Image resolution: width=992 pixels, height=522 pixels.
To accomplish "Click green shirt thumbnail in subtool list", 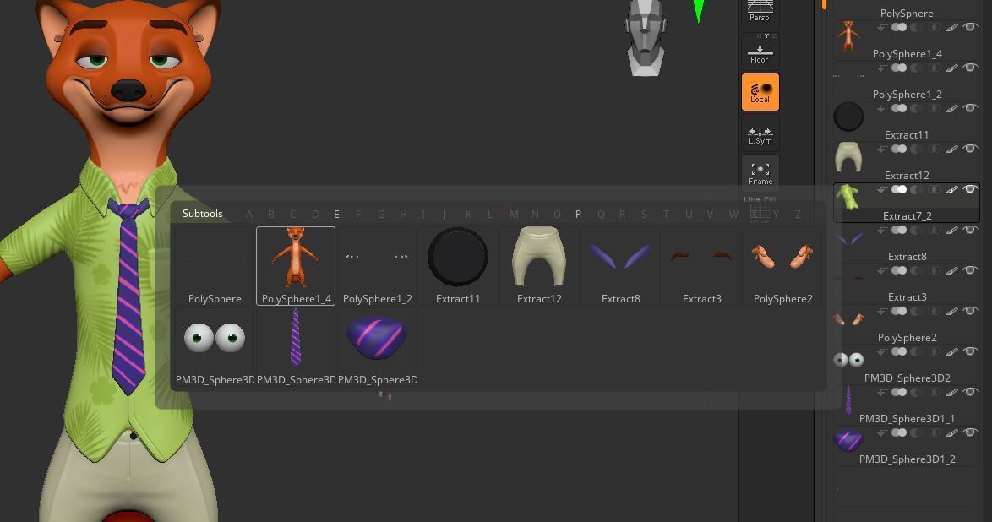I will coord(848,197).
